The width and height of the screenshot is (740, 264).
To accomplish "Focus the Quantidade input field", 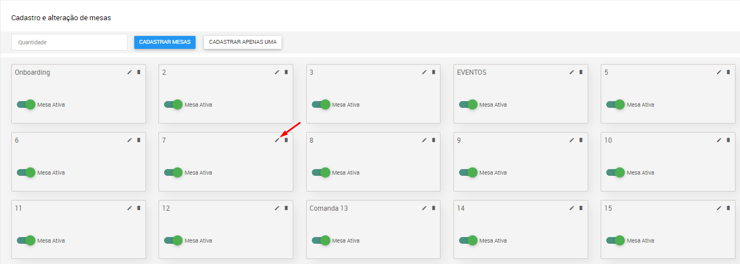I will coord(70,42).
